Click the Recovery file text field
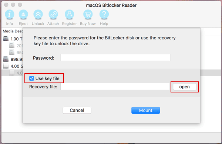This screenshot has height=144, width=222. tap(115, 87)
